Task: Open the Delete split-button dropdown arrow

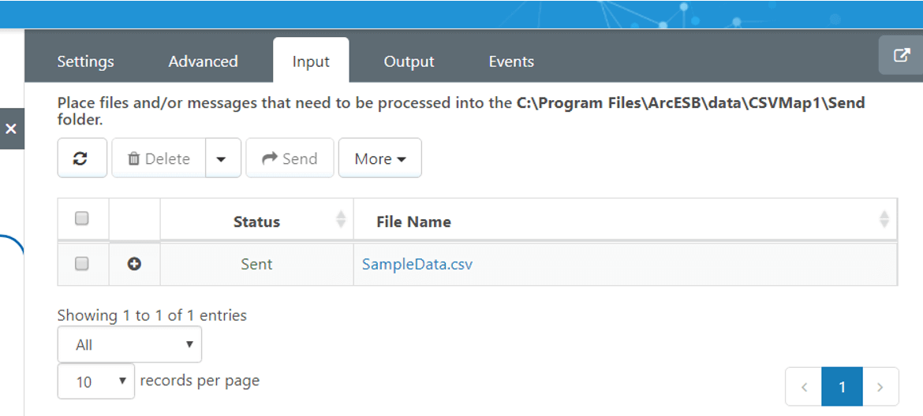Action: (x=222, y=158)
